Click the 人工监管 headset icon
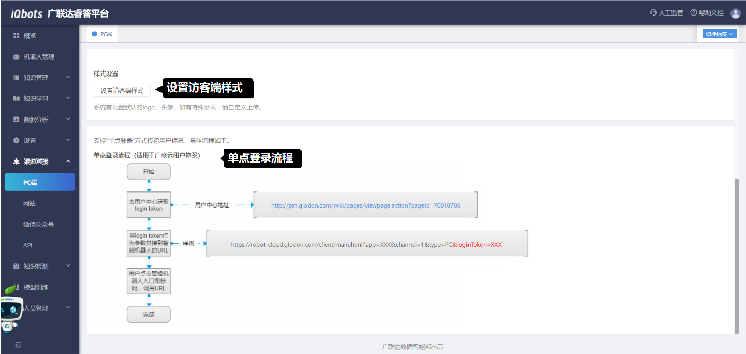746x354 pixels. pyautogui.click(x=653, y=13)
